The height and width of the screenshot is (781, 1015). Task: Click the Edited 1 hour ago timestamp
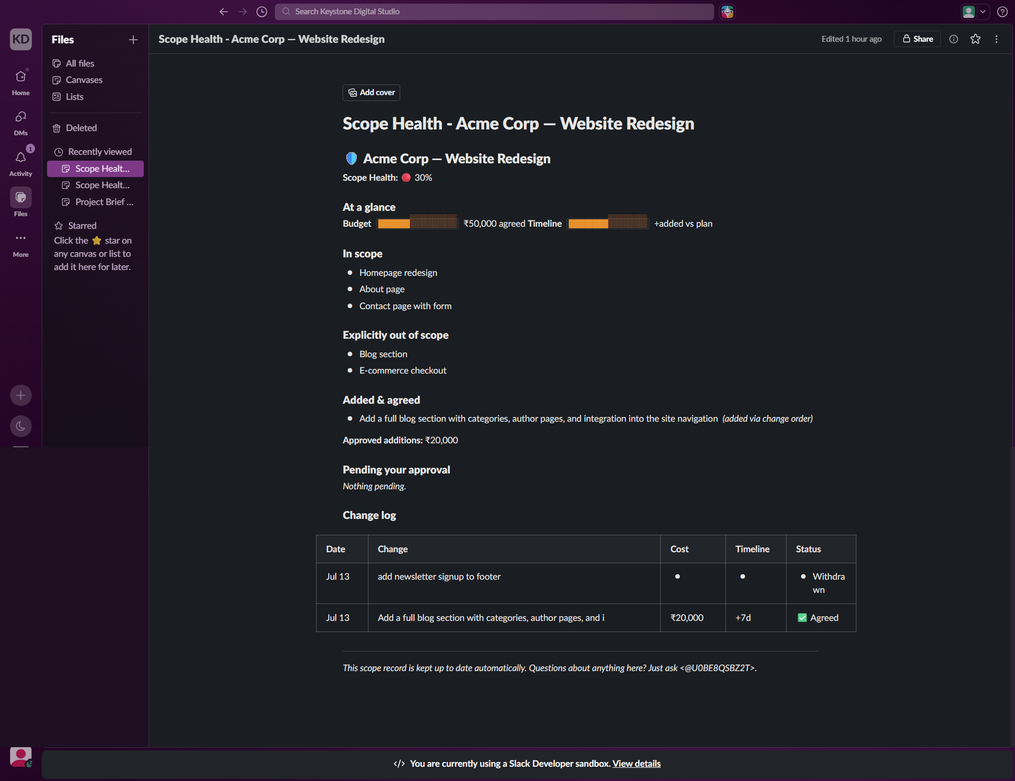pyautogui.click(x=852, y=39)
